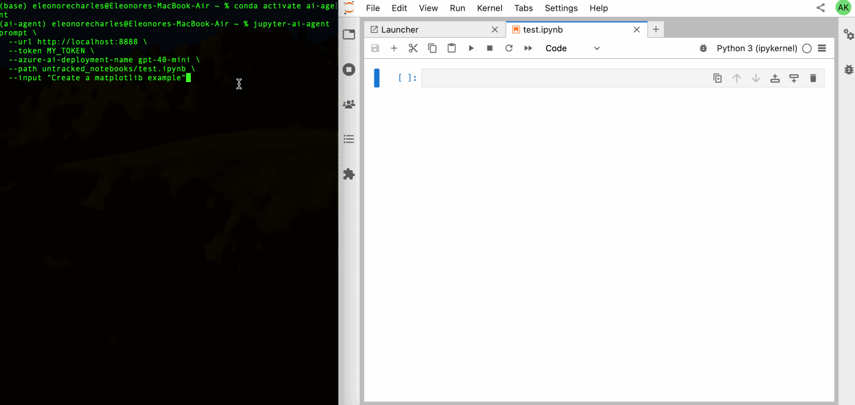This screenshot has width=855, height=405.
Task: Insert a cell above icon
Action: click(x=775, y=78)
